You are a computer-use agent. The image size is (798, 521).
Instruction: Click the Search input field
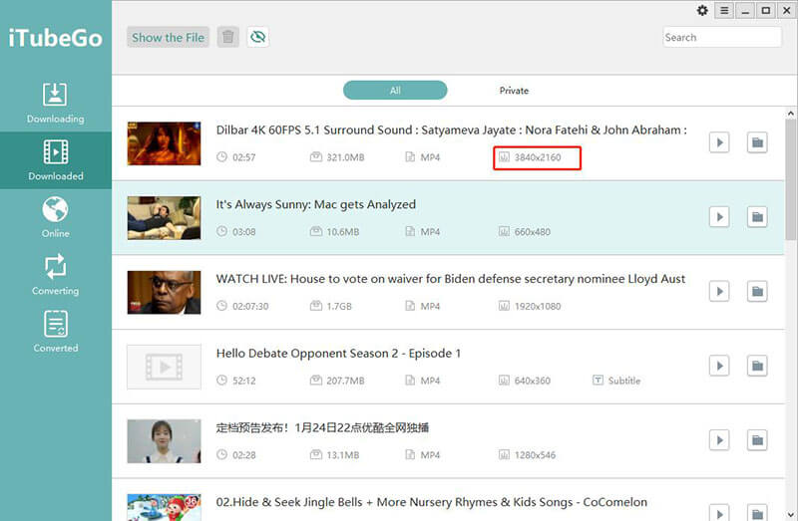point(721,37)
